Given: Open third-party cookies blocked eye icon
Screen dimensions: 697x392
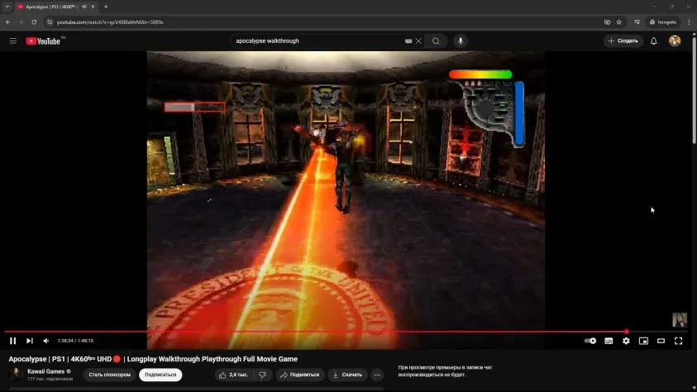Looking at the screenshot, I should point(607,22).
